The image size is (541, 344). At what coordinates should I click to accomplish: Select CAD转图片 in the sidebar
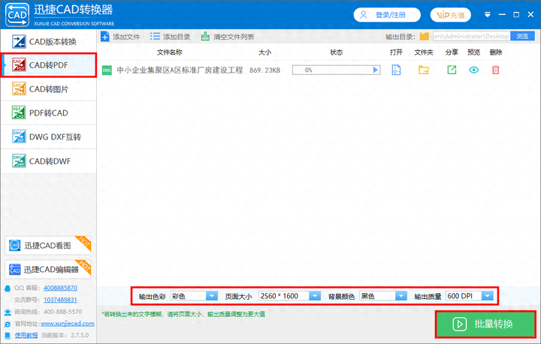point(48,89)
